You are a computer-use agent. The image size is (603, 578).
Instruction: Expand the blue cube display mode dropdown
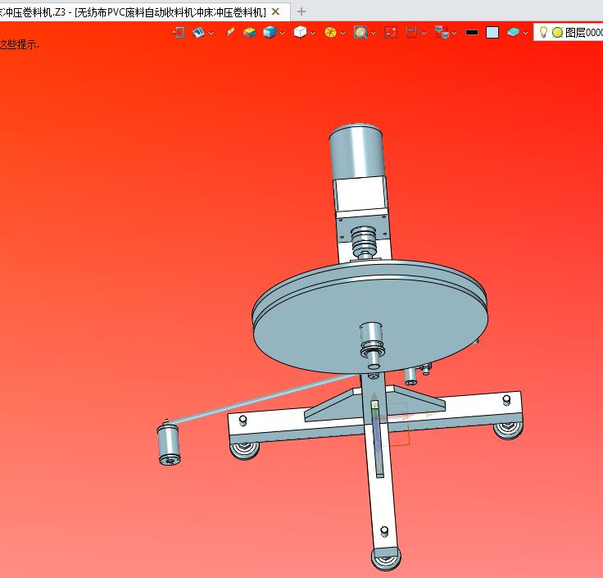coord(283,33)
